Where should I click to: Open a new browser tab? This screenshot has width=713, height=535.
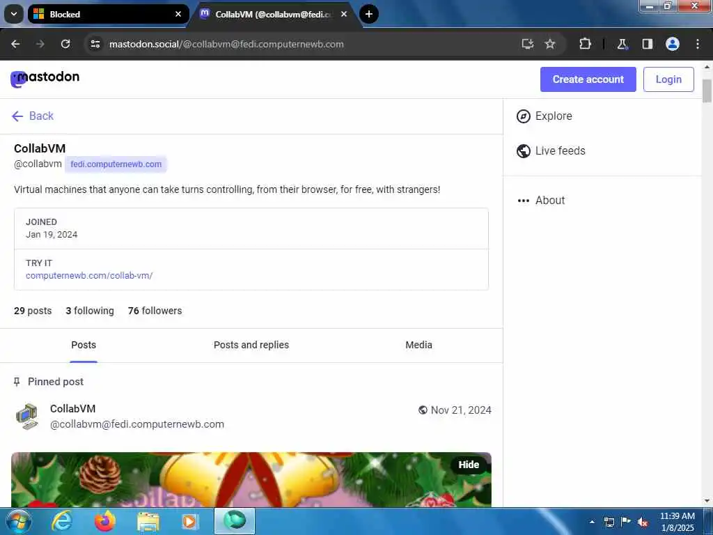[x=369, y=14]
